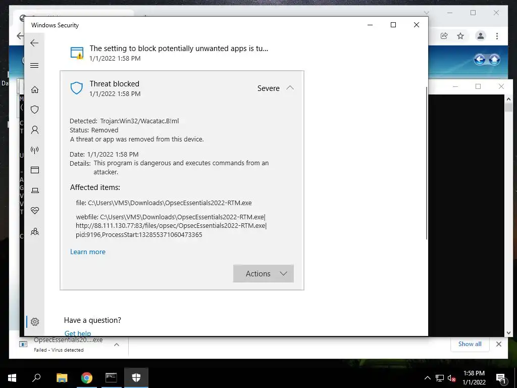This screenshot has height=388, width=517.
Task: Maximize the Windows Security window
Action: point(393,25)
